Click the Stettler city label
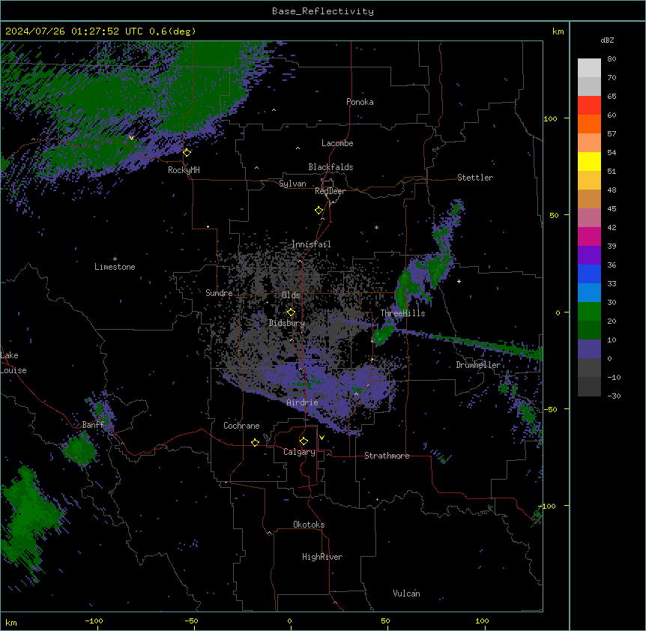 475,178
